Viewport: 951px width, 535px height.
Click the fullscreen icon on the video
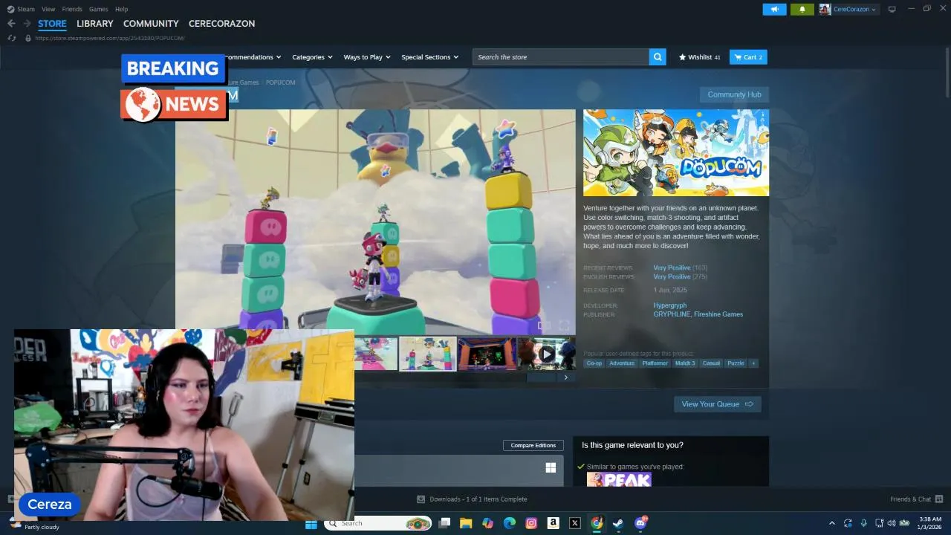564,325
